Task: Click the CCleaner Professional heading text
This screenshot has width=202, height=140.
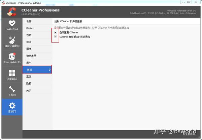Action: tap(41, 10)
